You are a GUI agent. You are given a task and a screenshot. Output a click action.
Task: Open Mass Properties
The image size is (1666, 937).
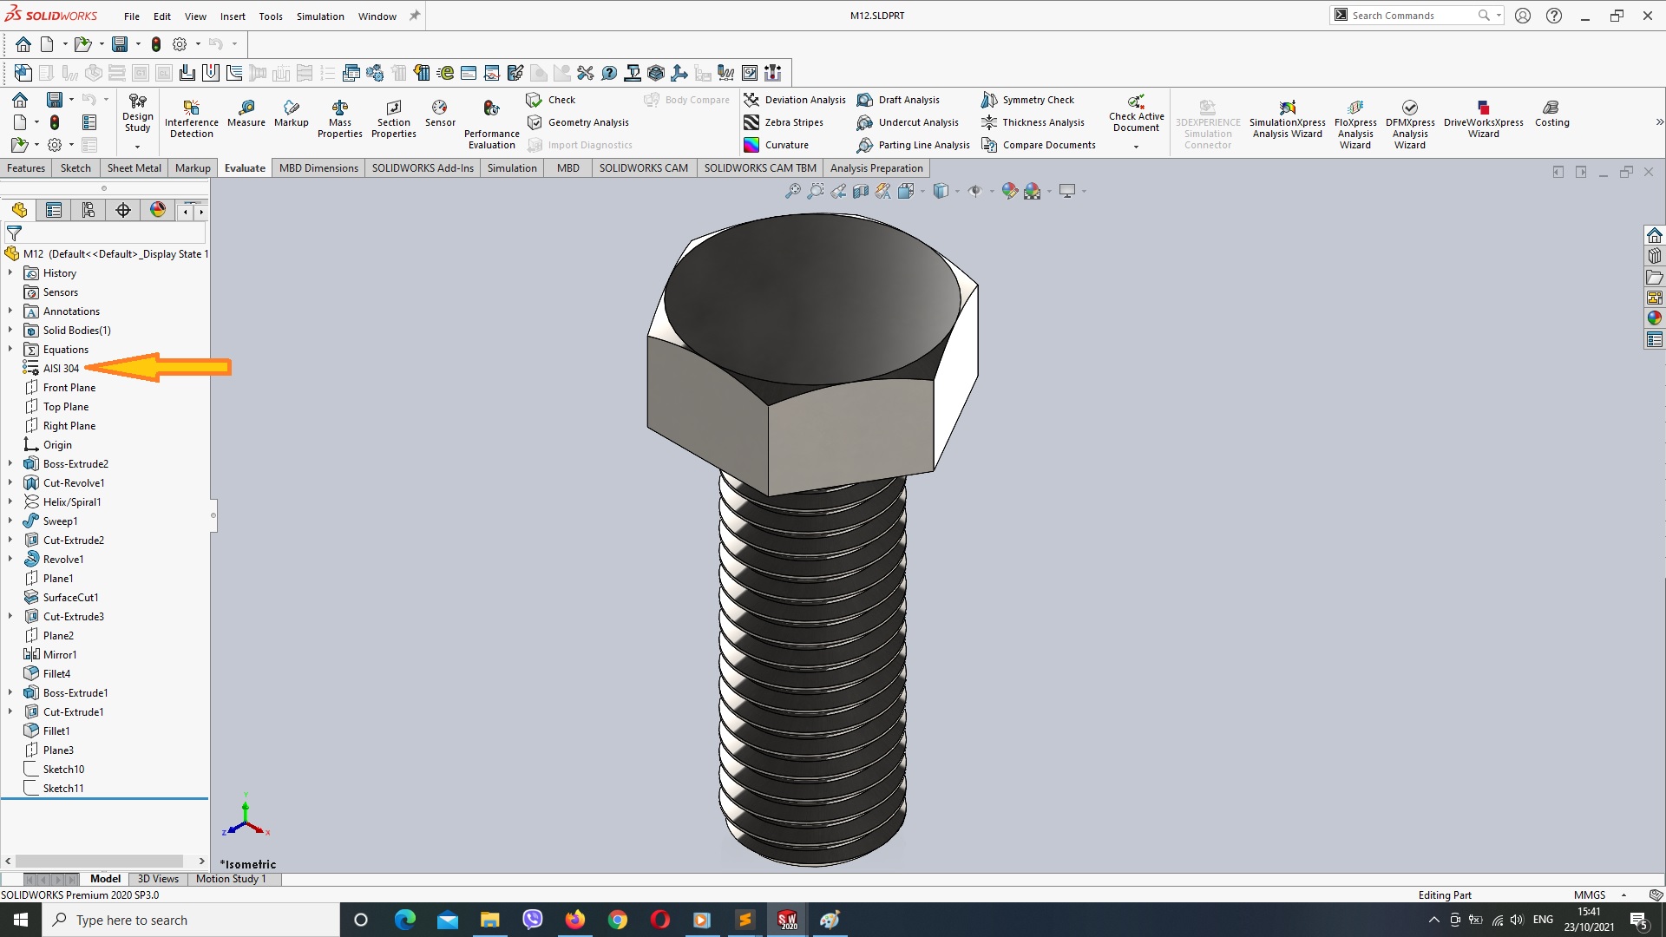[340, 118]
